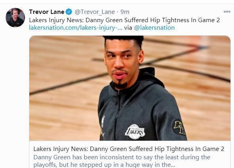The height and width of the screenshot is (168, 234).
Task: Click the NBA logo on the hoodie
Action: coord(103,121)
